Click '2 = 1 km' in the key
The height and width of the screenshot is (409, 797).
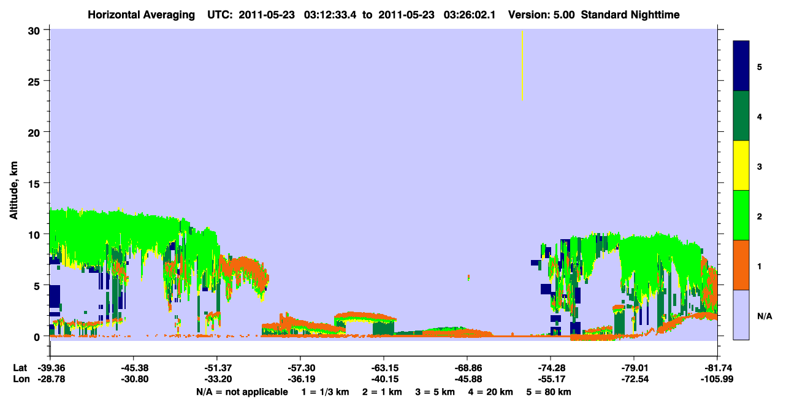click(381, 392)
